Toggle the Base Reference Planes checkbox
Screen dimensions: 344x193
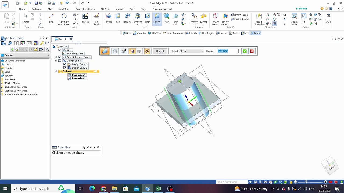[x=60, y=57]
